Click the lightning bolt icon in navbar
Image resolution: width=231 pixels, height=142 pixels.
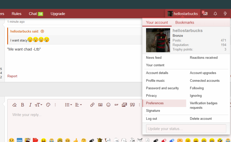[225, 14]
